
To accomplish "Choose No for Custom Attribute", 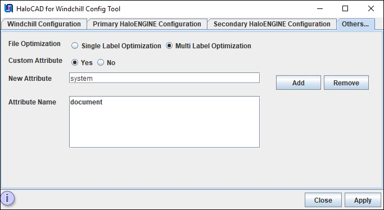I will 101,62.
